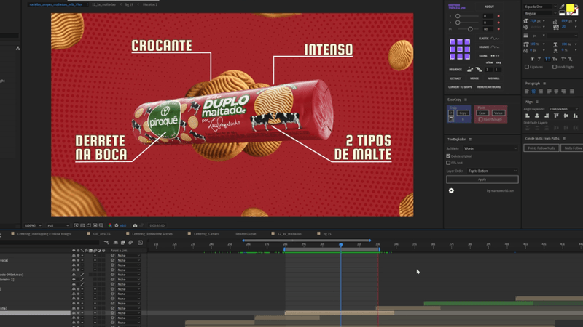Enable Pass through checkbox in EaseCopy

(x=480, y=119)
